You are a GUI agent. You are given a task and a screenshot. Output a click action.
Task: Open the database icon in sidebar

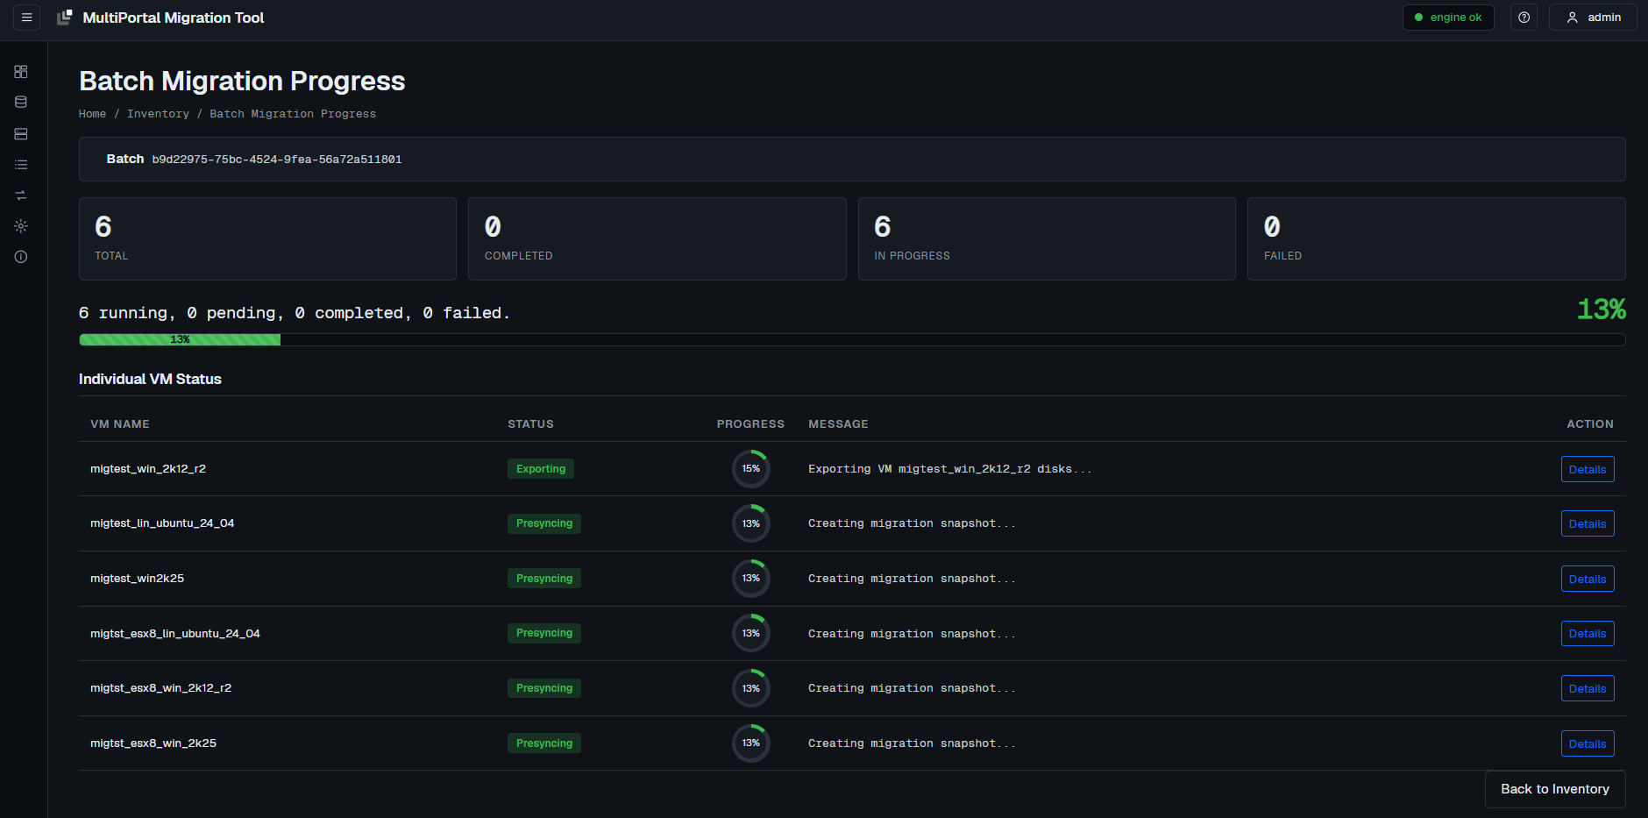(x=21, y=103)
